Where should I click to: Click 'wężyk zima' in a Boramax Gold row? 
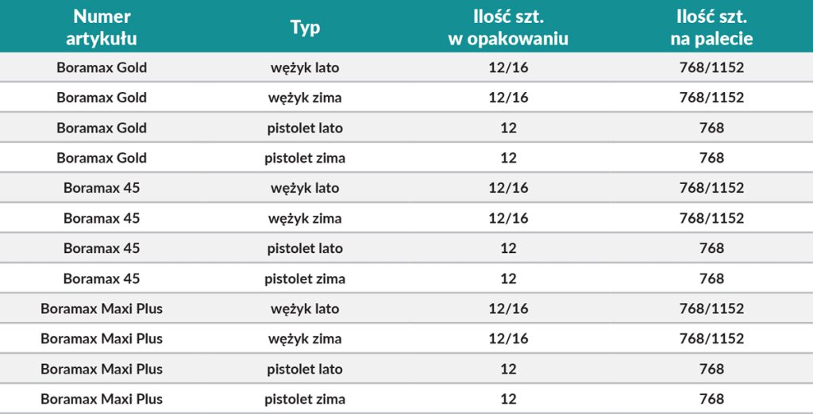pyautogui.click(x=305, y=98)
